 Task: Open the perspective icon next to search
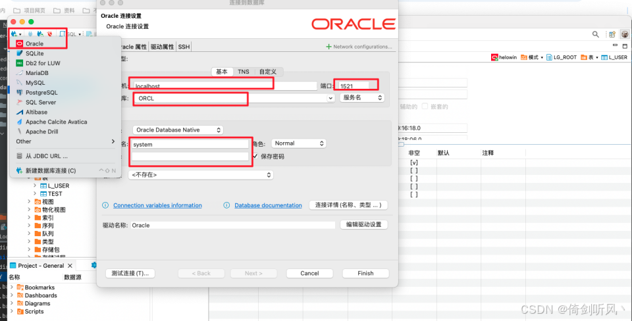coord(612,34)
